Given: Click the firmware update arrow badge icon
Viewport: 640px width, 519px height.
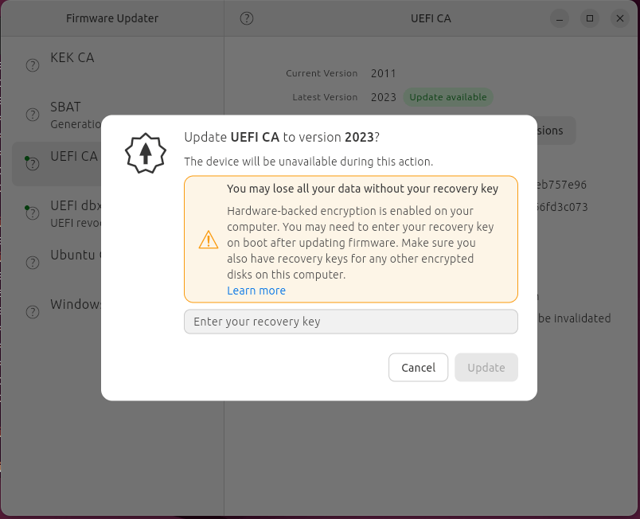Looking at the screenshot, I should (x=145, y=154).
